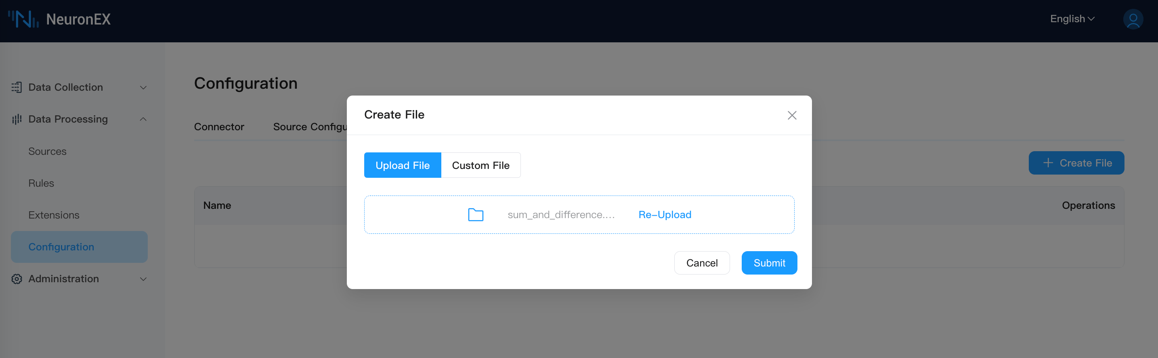
Task: Open the user profile avatar
Action: tap(1133, 19)
